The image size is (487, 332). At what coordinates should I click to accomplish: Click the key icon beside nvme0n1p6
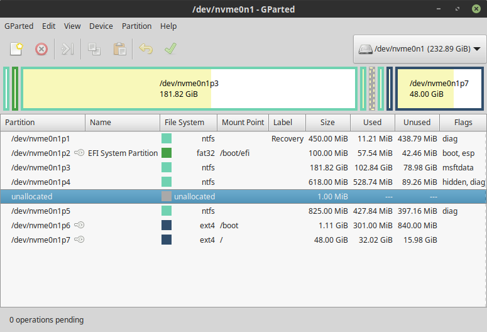pos(79,224)
